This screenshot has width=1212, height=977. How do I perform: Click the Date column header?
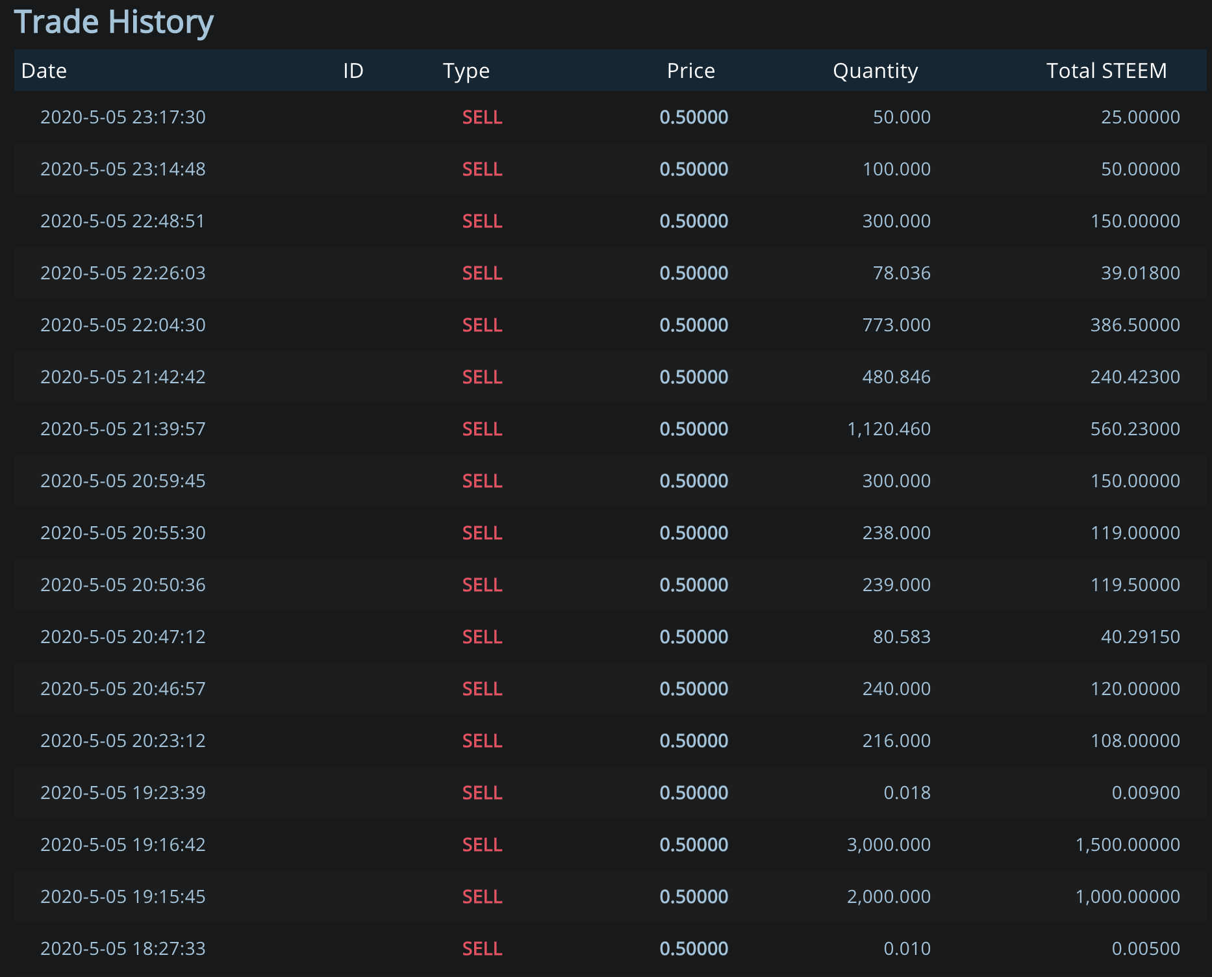[44, 70]
